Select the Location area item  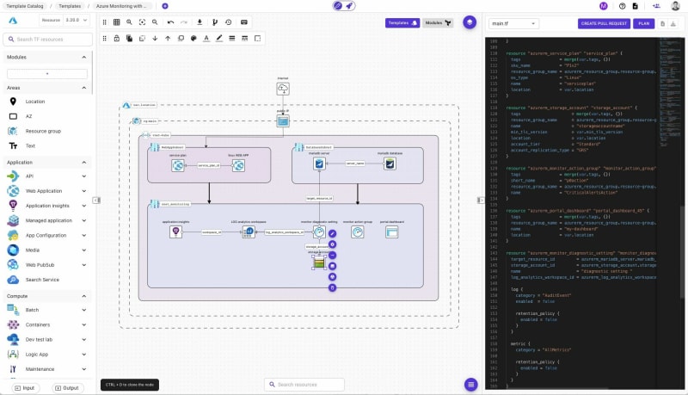[35, 102]
